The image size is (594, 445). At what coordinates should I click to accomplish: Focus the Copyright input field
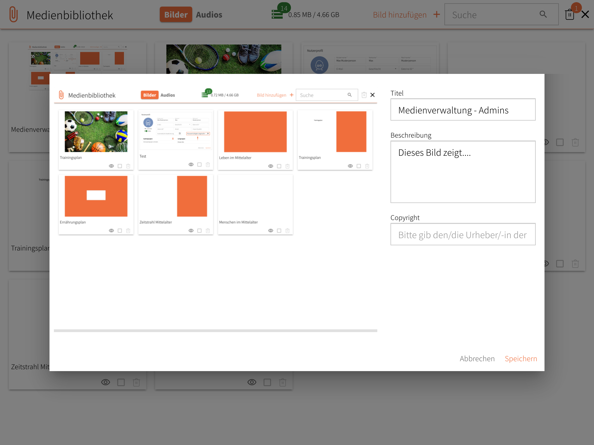tap(463, 234)
